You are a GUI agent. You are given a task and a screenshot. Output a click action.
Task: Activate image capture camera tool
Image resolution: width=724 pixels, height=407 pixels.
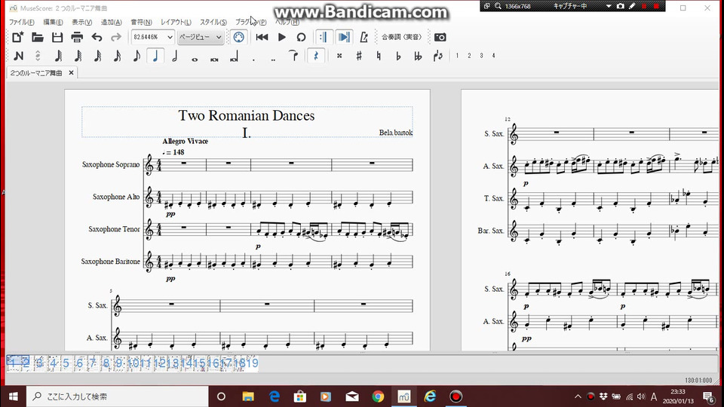(x=440, y=38)
